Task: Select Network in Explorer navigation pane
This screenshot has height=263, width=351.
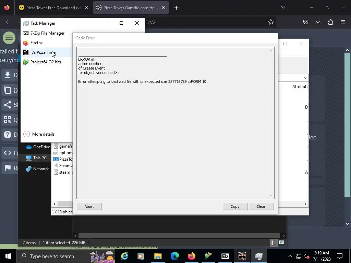Action: pyautogui.click(x=37, y=169)
